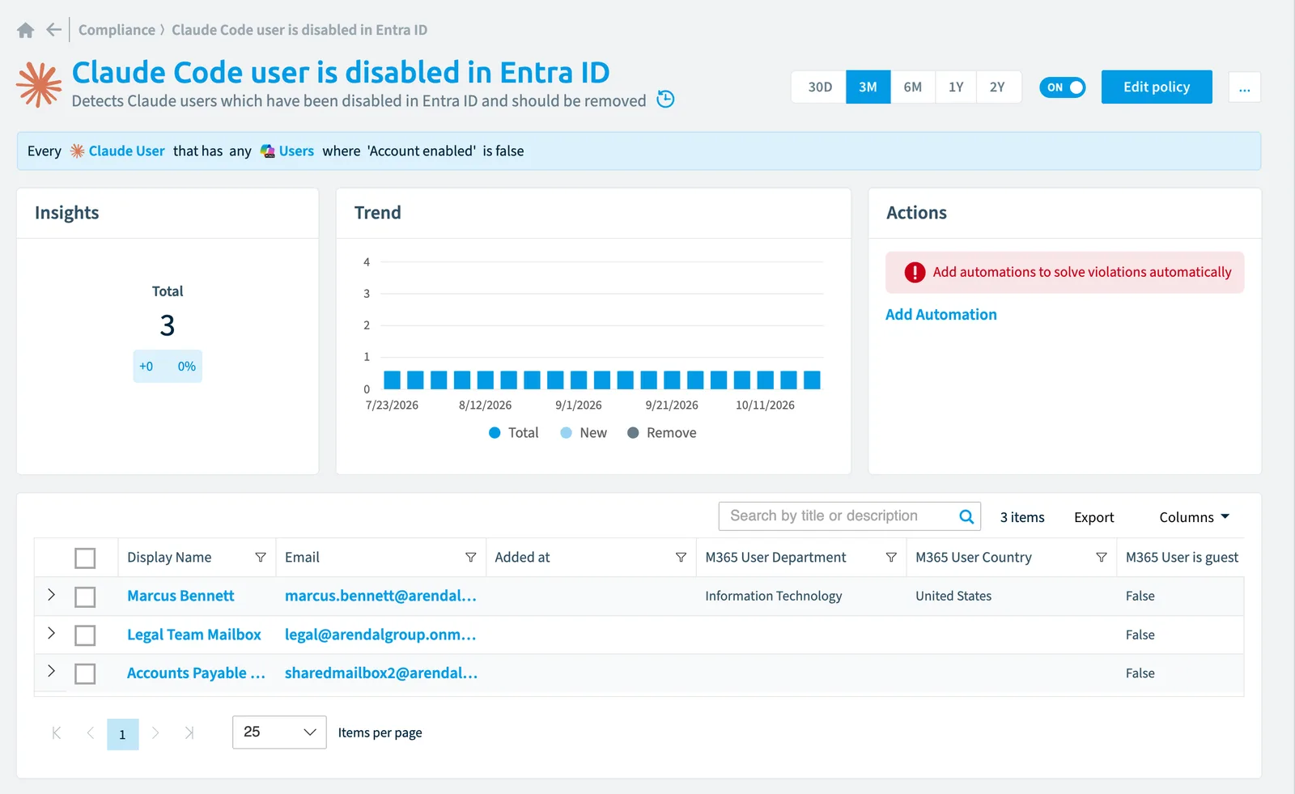Toggle Total series in trend legend
Screen dimensions: 1295x794
tap(514, 433)
